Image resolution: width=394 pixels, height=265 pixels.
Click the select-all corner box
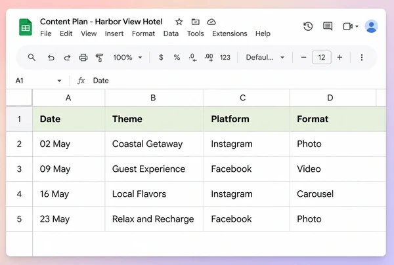pyautogui.click(x=19, y=98)
